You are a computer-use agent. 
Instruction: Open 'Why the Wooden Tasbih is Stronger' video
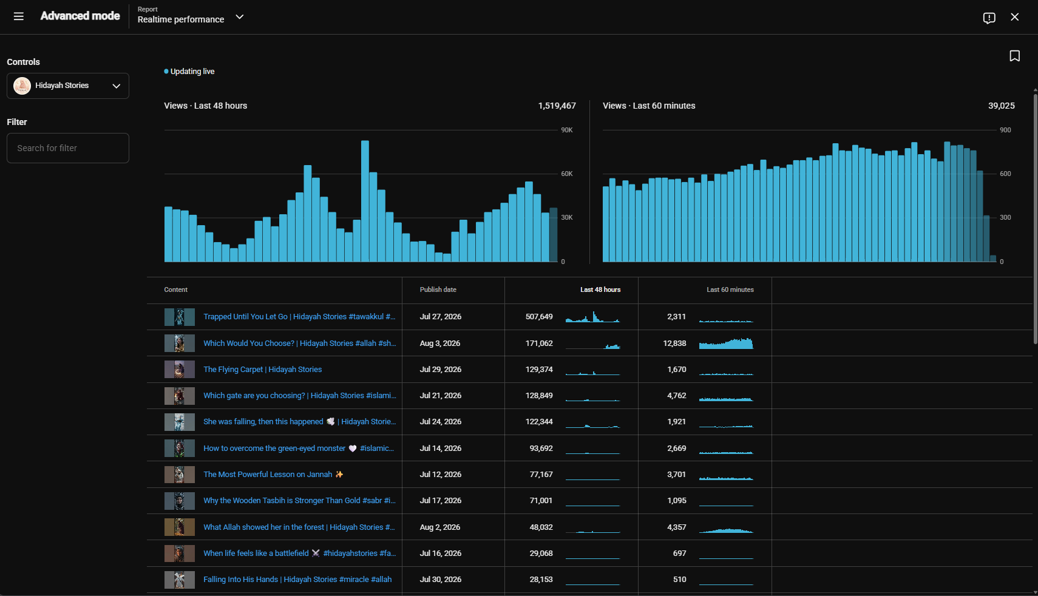tap(299, 501)
